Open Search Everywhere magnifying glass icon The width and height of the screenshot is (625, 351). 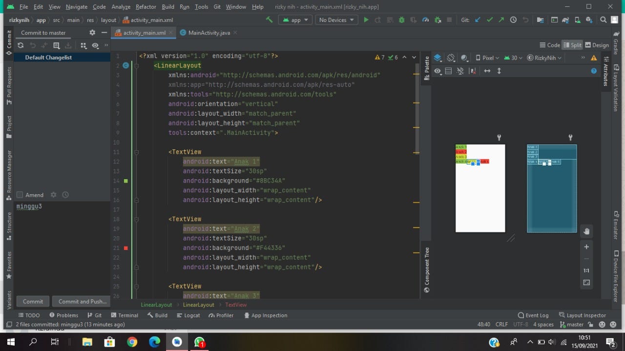[603, 20]
